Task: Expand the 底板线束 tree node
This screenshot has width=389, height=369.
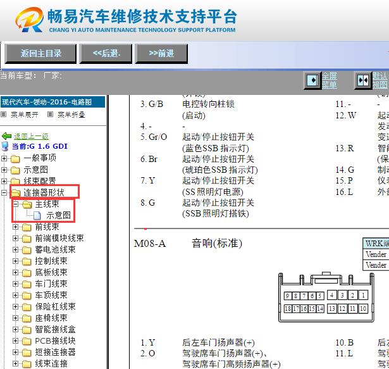Action: pyautogui.click(x=16, y=272)
